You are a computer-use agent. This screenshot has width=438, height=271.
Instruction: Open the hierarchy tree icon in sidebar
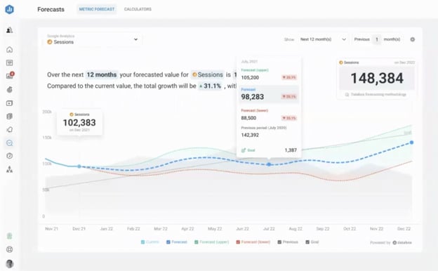pos(10,169)
